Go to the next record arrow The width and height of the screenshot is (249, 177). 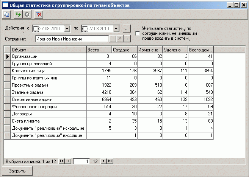[x=103, y=161]
